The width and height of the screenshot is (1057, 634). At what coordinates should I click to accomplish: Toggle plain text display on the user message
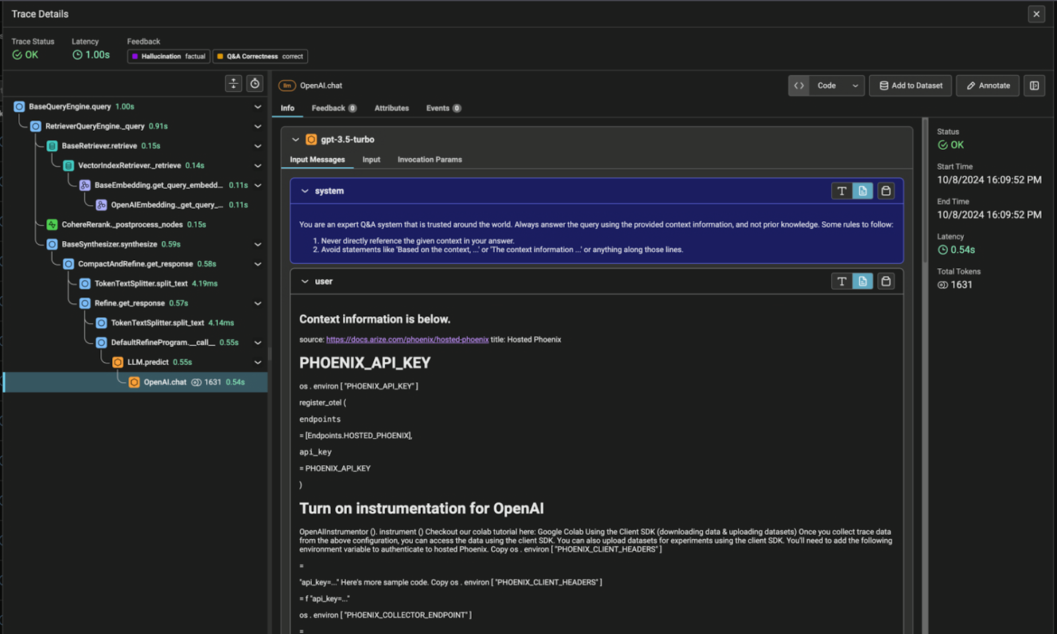pyautogui.click(x=841, y=281)
